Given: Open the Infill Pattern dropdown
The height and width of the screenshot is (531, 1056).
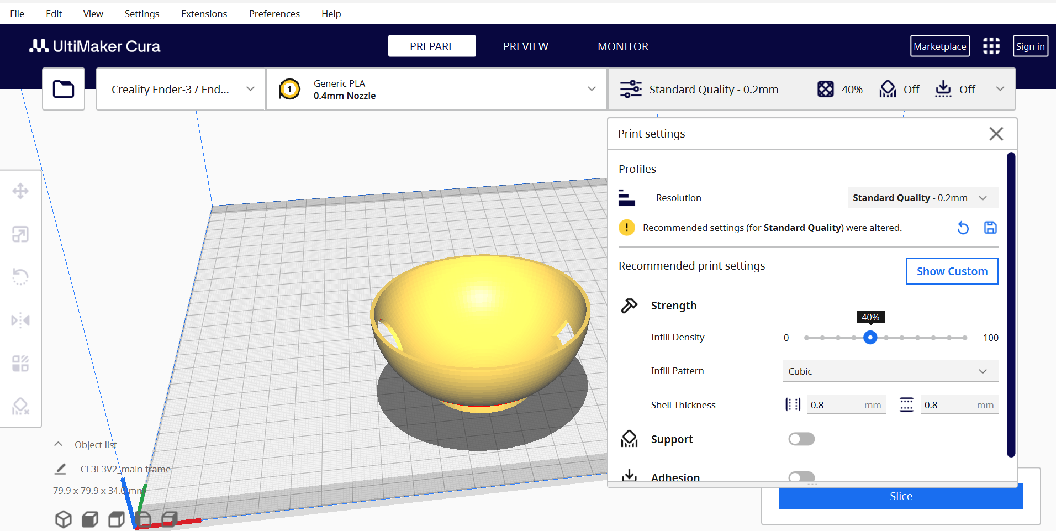Looking at the screenshot, I should click(890, 371).
